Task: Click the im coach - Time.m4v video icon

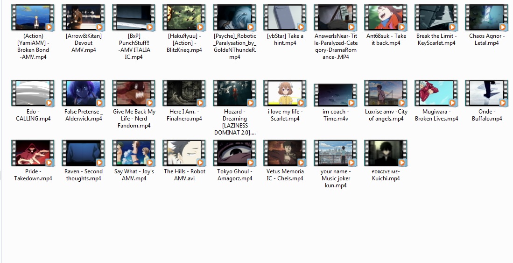Action: click(x=335, y=95)
